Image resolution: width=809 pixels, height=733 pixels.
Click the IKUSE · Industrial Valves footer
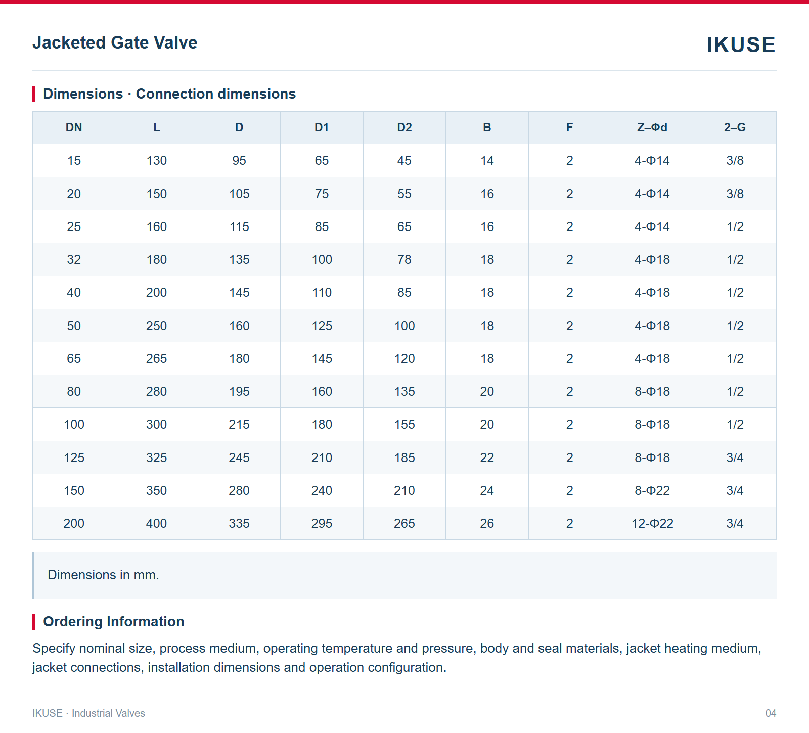click(x=88, y=713)
